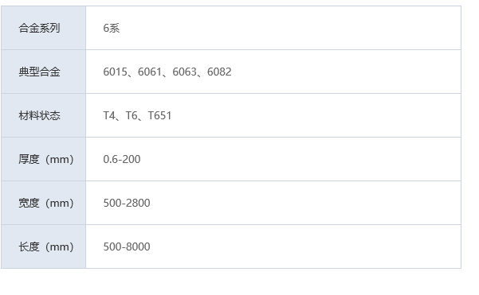The image size is (479, 295).
Task: Click the 6015 alloy number
Action: [x=116, y=72]
